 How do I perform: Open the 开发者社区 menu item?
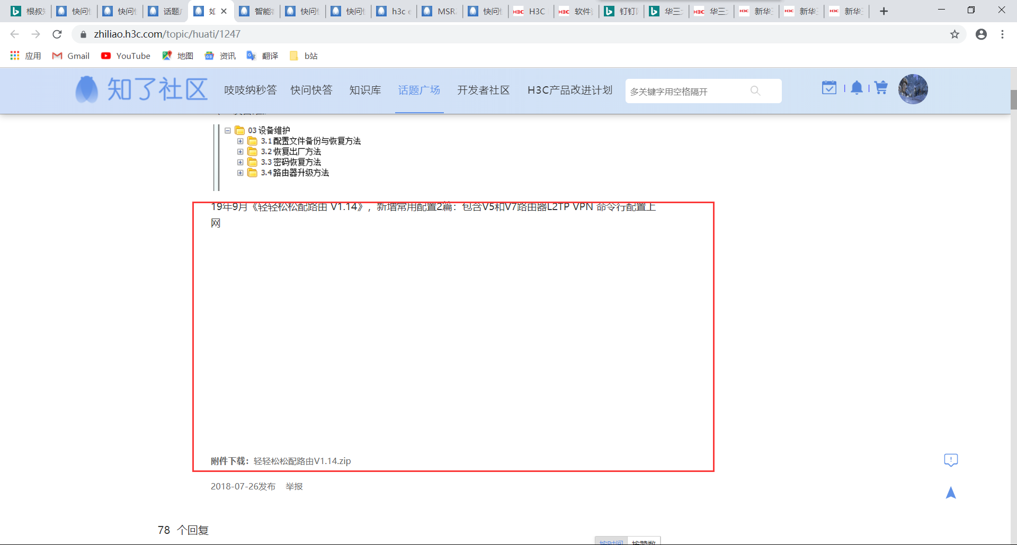(484, 90)
